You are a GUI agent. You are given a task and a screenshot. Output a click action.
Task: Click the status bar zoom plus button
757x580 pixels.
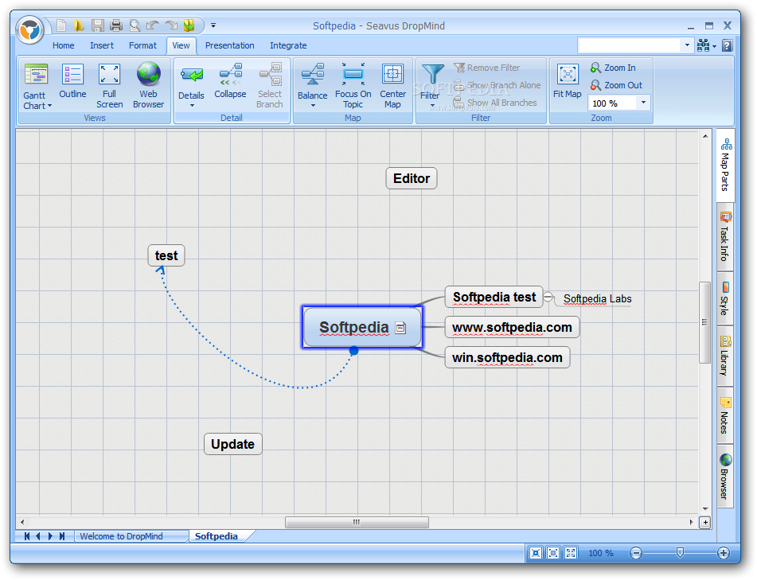point(724,553)
